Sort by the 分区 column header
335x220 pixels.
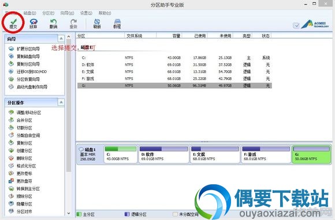pos(100,36)
